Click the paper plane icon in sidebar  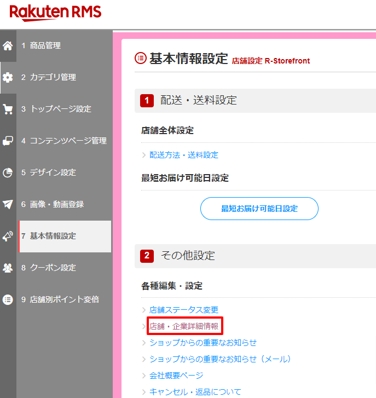(8, 204)
